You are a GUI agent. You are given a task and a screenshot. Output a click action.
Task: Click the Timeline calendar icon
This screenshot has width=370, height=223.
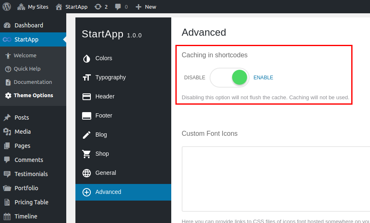pos(7,216)
